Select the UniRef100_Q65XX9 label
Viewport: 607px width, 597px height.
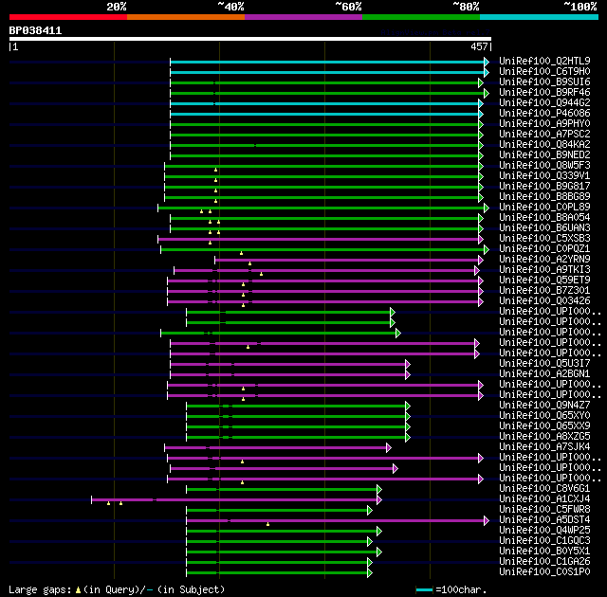(x=544, y=426)
